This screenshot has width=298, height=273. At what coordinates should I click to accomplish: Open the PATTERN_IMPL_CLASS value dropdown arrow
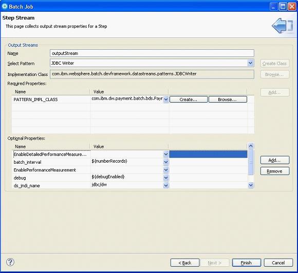(x=166, y=99)
